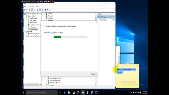Open the Help menu
Screen dimensions: 169x95
37,7
